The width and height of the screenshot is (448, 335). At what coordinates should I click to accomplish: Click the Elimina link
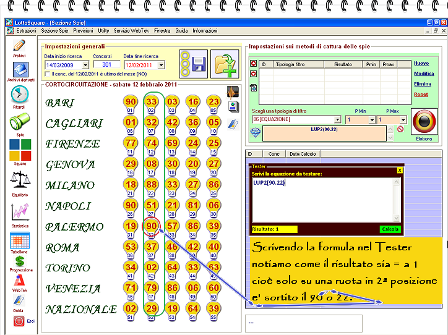point(423,84)
